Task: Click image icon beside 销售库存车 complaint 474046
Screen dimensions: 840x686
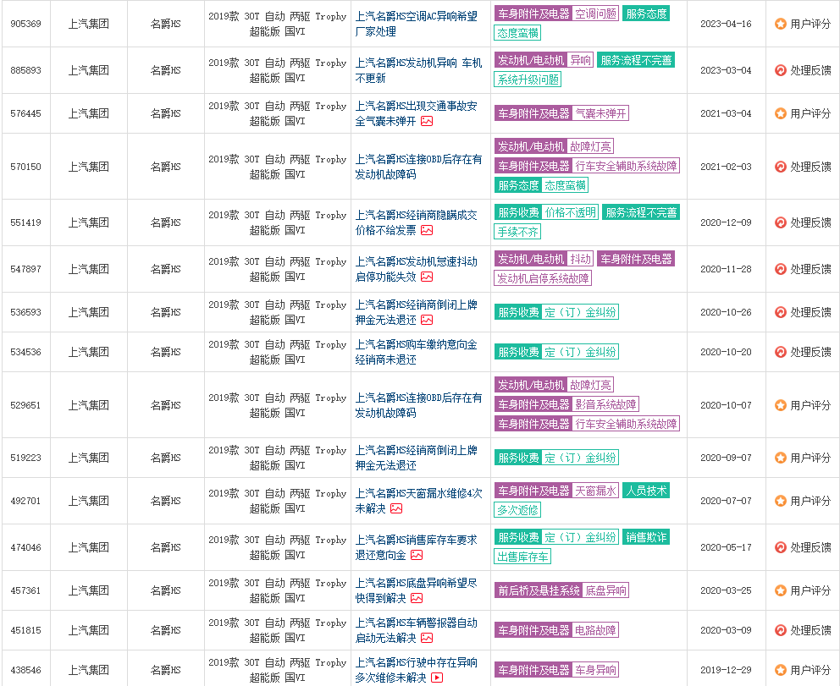Action: [x=417, y=555]
